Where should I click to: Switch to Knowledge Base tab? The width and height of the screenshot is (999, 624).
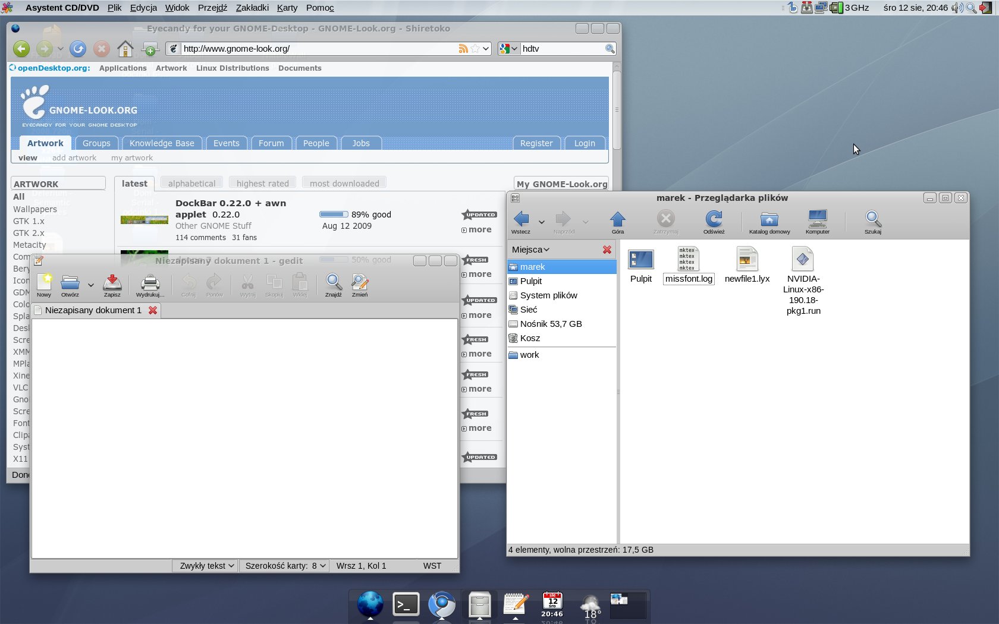pyautogui.click(x=162, y=143)
